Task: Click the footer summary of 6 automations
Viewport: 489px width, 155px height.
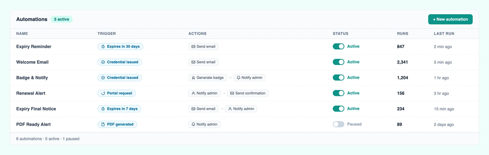Action: click(x=48, y=139)
